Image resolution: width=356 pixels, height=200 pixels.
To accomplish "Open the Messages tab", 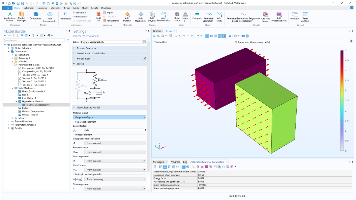I will pyautogui.click(x=158, y=162).
